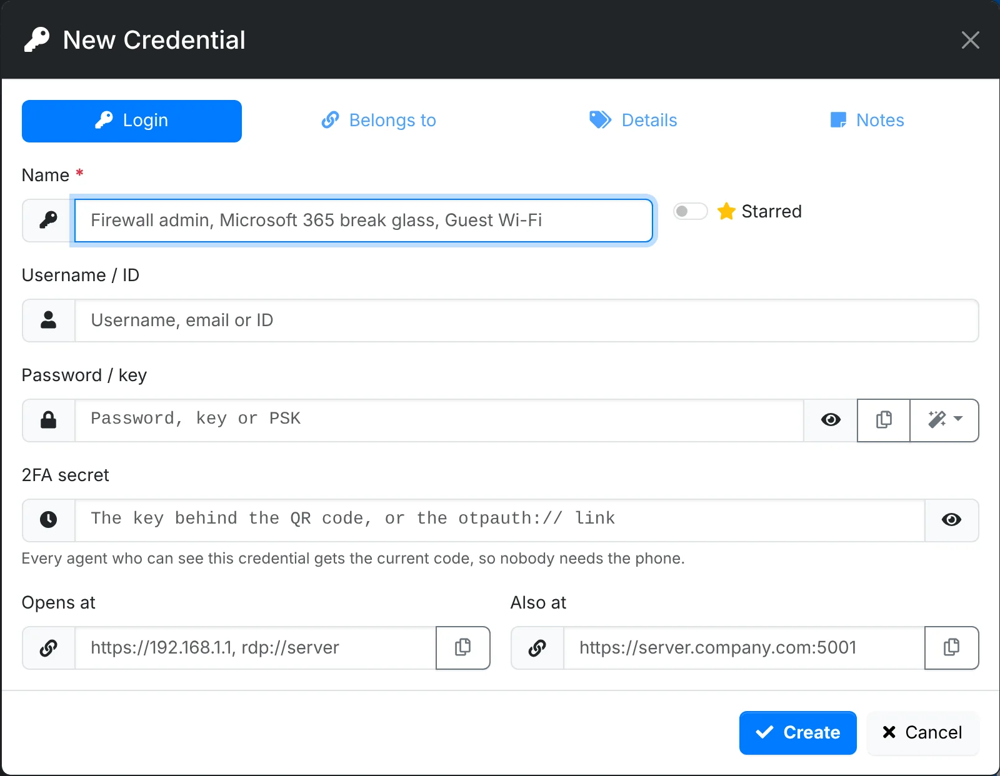Click the clock icon beside 2FA secret
The width and height of the screenshot is (1000, 776).
(48, 520)
